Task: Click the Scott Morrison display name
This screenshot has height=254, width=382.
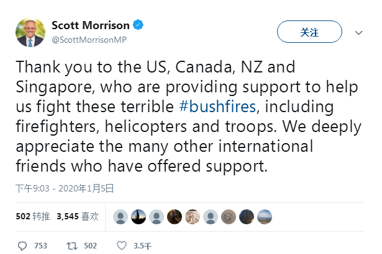Action: click(90, 25)
